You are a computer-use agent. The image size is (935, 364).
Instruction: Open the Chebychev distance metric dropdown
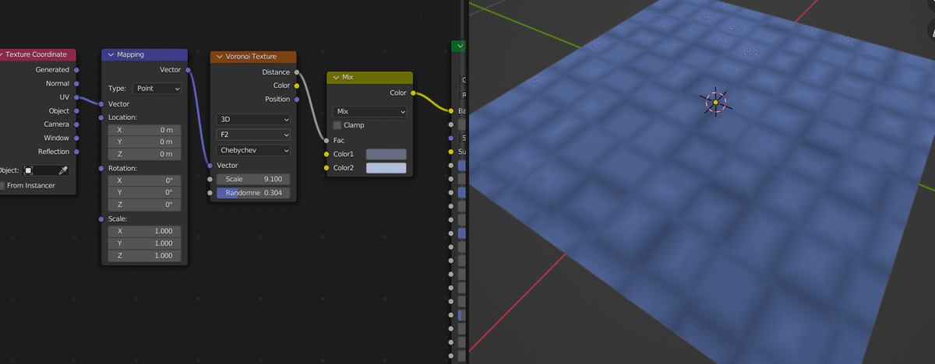(253, 150)
